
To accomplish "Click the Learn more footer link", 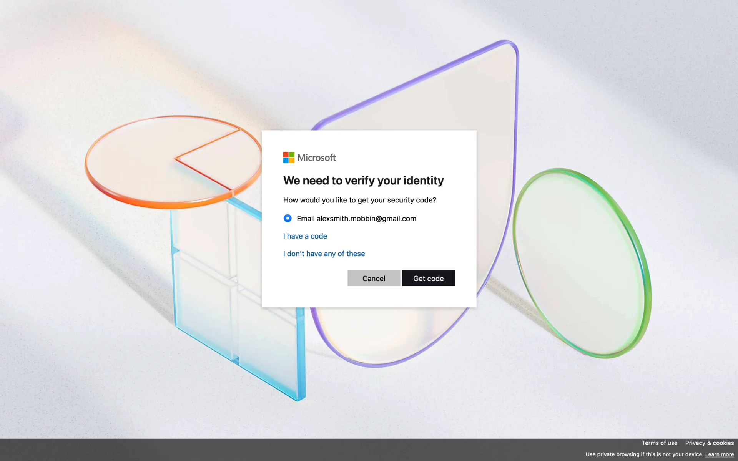I will point(719,454).
